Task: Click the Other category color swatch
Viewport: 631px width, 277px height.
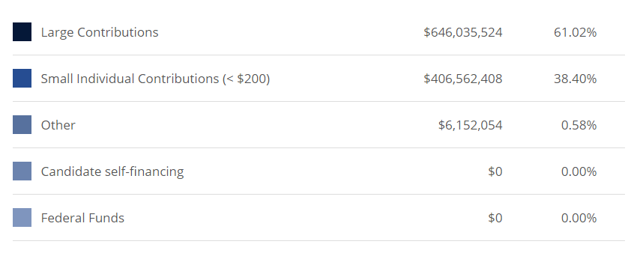Action: (22, 124)
